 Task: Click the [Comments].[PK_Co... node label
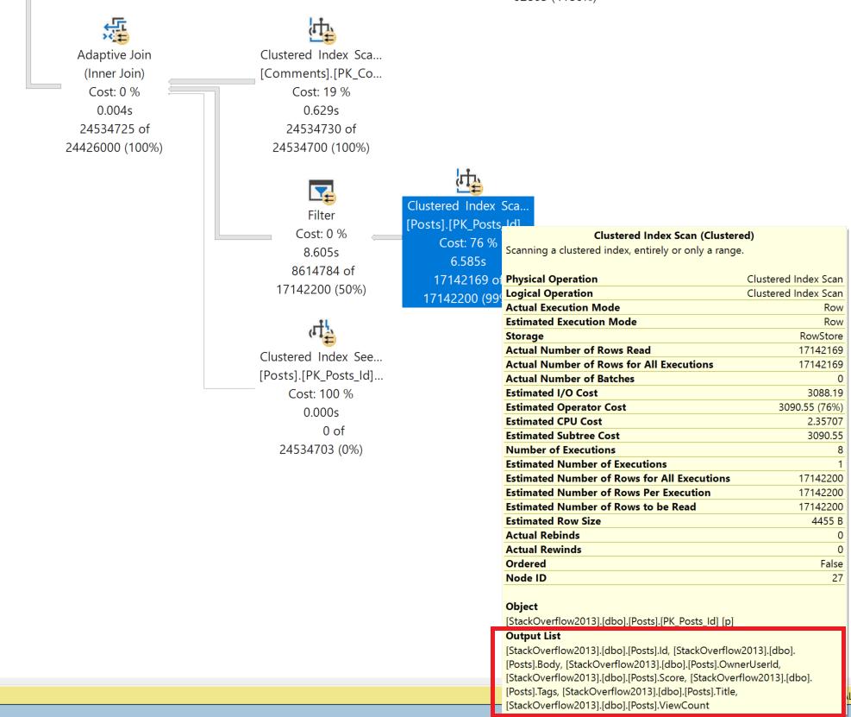321,73
